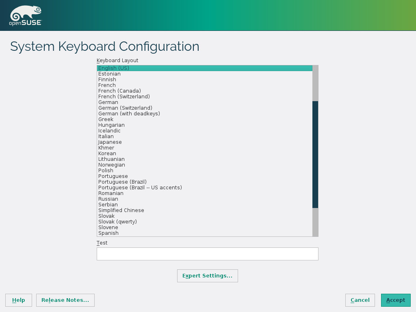Select English (US) highlighted layout
Screen dimensions: 416x312
(114, 68)
